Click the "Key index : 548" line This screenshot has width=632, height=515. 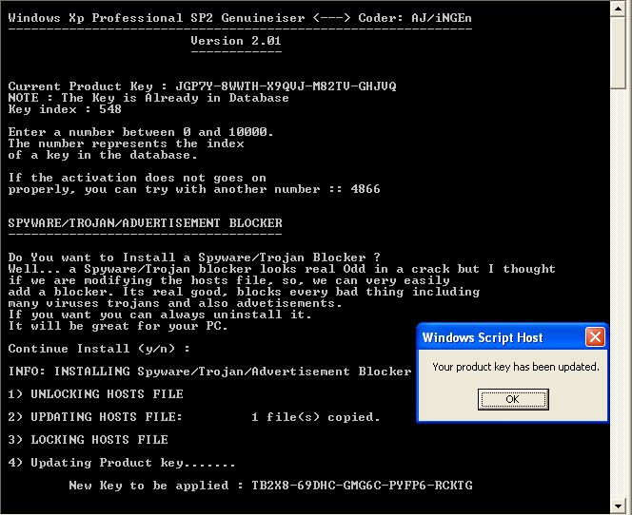[x=65, y=109]
